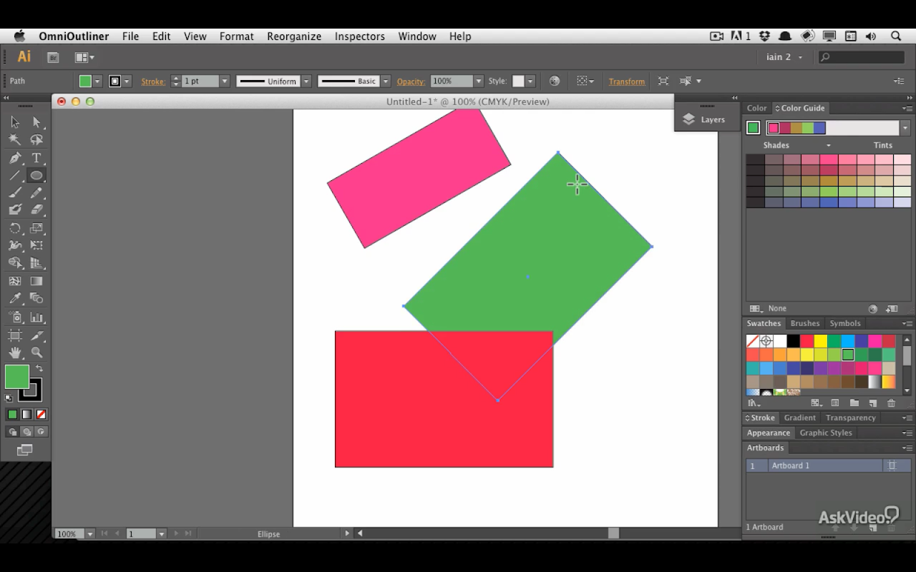Select the Hand tool
The height and width of the screenshot is (572, 916).
(15, 352)
